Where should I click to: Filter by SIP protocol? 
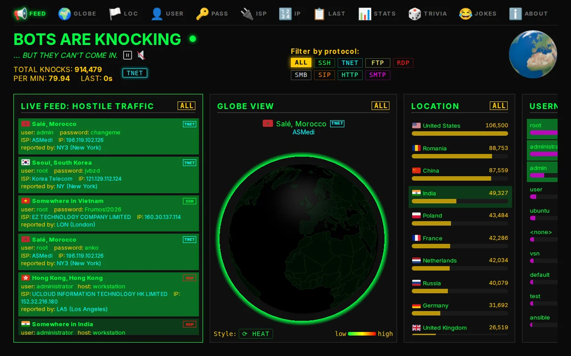pyautogui.click(x=324, y=75)
